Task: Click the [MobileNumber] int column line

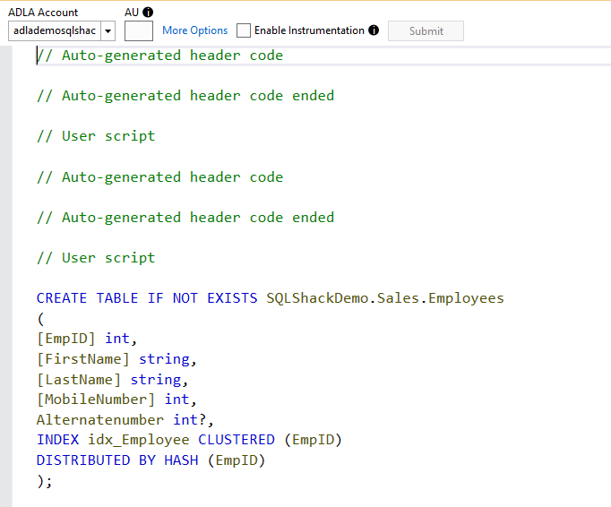Action: [116, 400]
